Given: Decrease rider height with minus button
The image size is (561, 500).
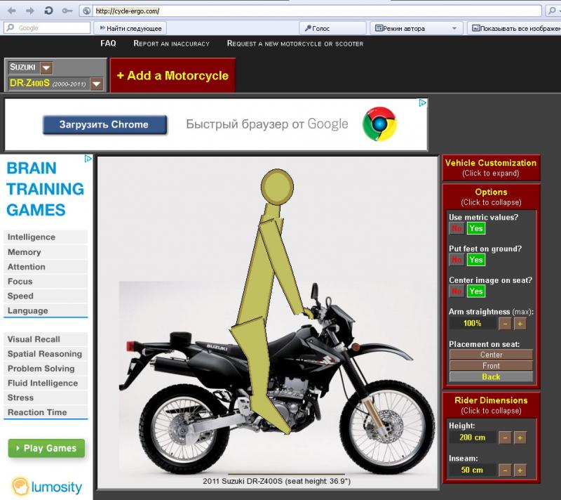Looking at the screenshot, I should [505, 438].
